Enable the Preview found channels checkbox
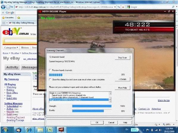Screen dimensions: 178x133 click(x=50, y=70)
